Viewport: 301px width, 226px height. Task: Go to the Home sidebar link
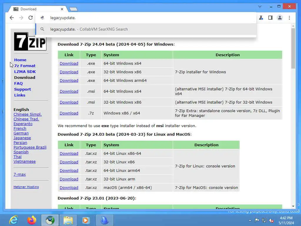(x=20, y=60)
